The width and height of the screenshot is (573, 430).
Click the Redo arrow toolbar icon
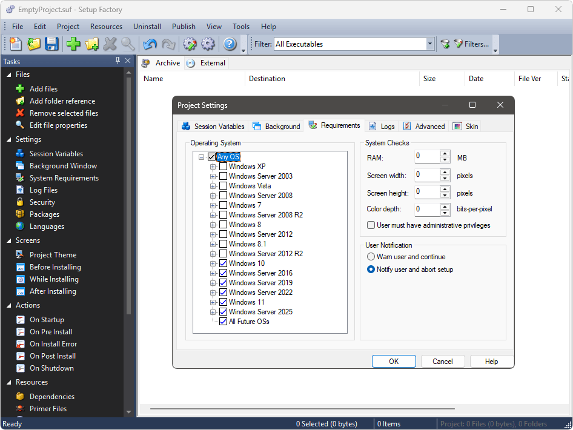[168, 44]
